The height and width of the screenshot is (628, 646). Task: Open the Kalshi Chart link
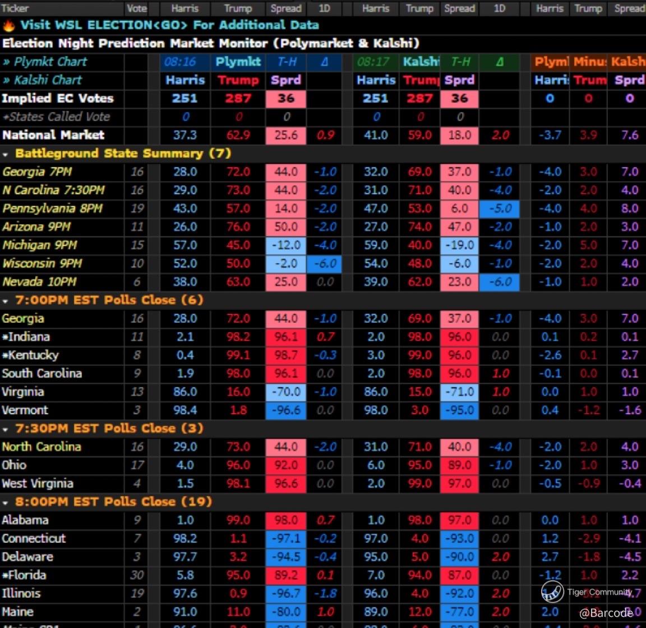point(42,80)
